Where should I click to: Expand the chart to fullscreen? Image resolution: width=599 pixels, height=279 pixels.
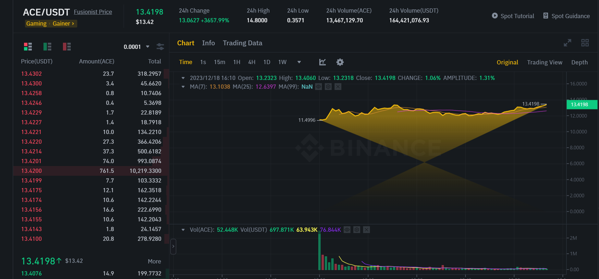click(567, 43)
